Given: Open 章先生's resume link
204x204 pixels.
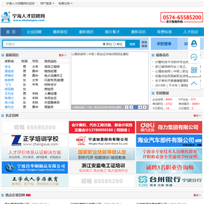Looking at the screenshot, I should point(9,107).
